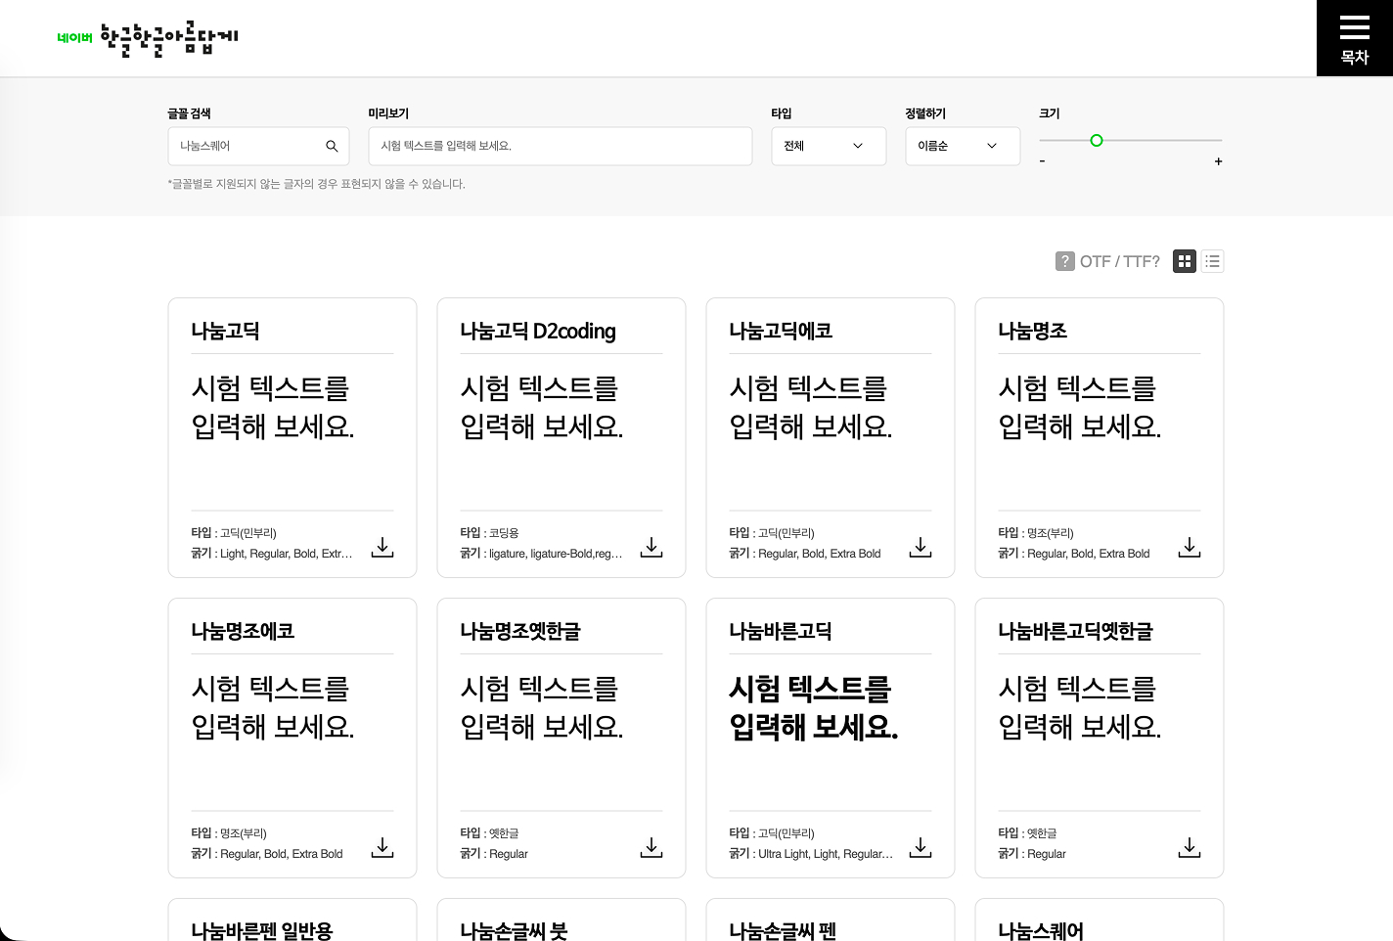Click the minus sign to decrease size
Image resolution: width=1393 pixels, height=941 pixels.
click(x=1043, y=161)
